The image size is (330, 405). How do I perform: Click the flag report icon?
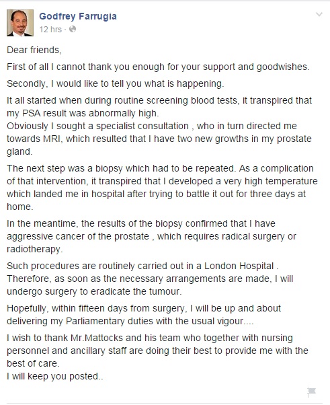point(311,392)
